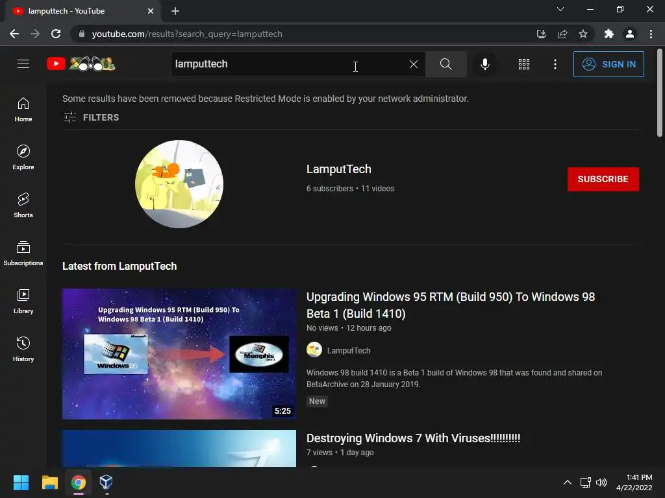This screenshot has width=665, height=498.
Task: Open Chrome profile icon
Action: click(x=630, y=34)
